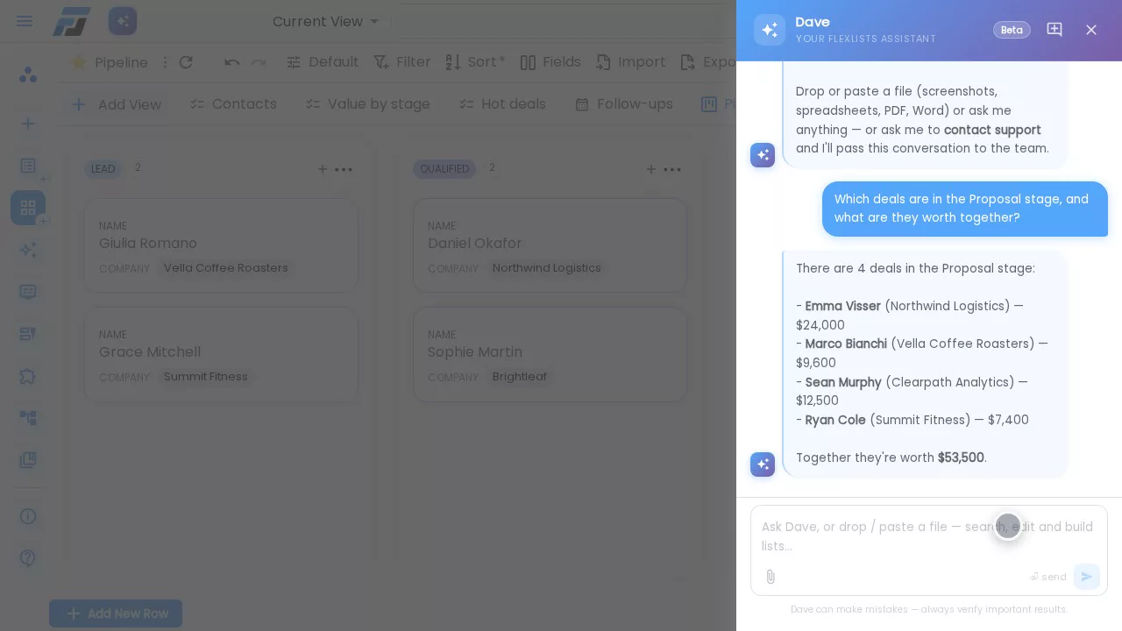Viewport: 1122px width, 631px height.
Task: Click the sidebar sparkle AI icon
Action: [28, 250]
